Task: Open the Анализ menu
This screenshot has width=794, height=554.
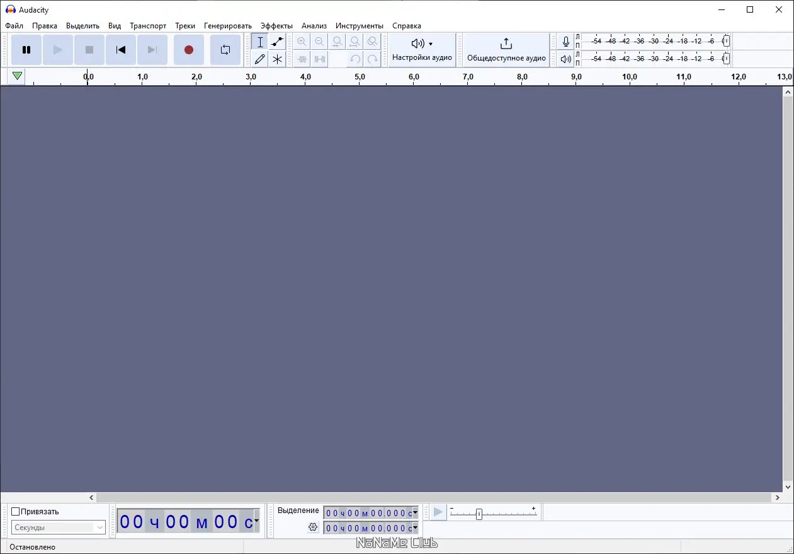Action: [314, 26]
